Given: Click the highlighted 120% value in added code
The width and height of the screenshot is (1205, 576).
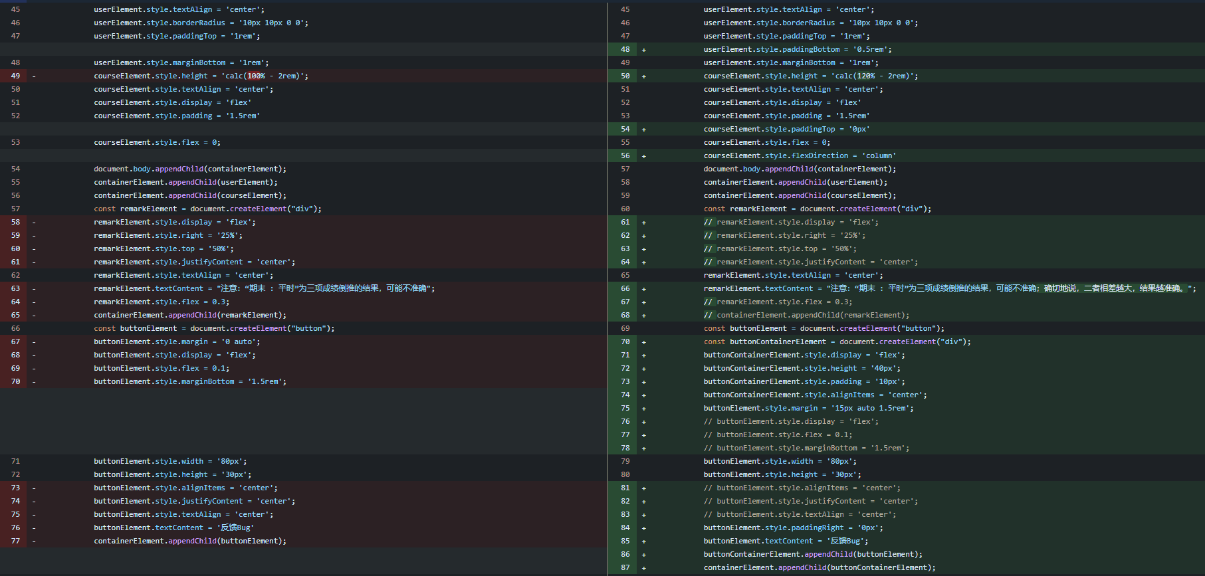Looking at the screenshot, I should 865,76.
